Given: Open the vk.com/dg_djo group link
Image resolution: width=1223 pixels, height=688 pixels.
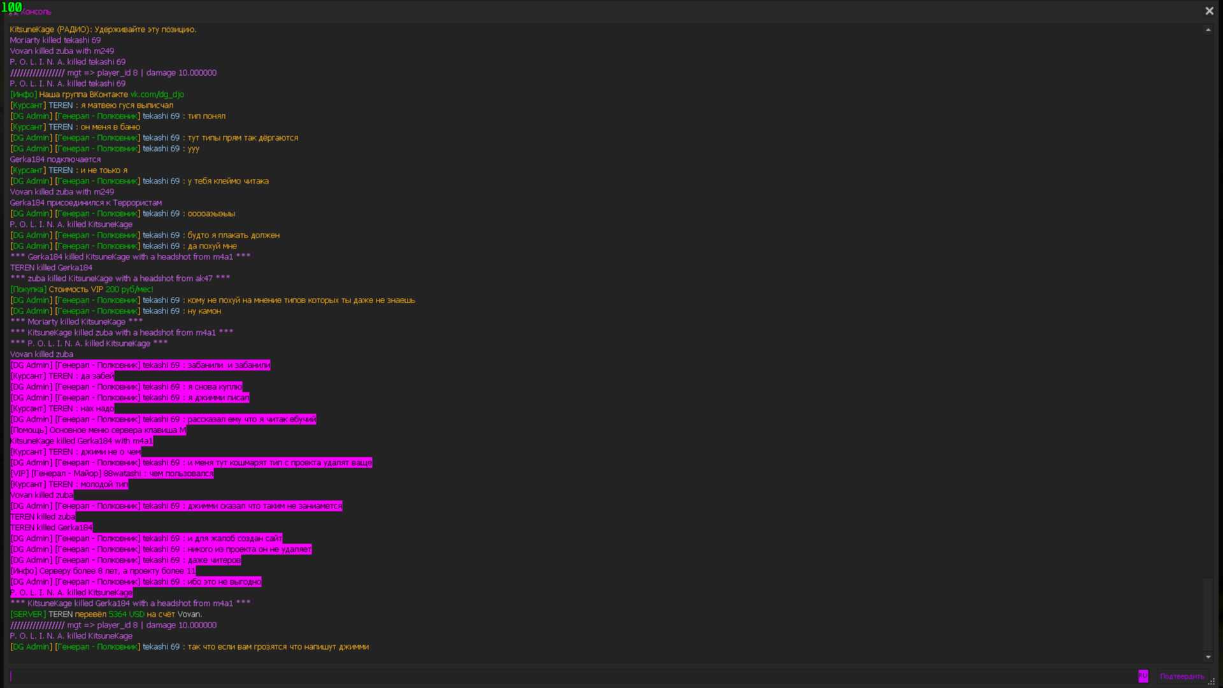Looking at the screenshot, I should [157, 94].
